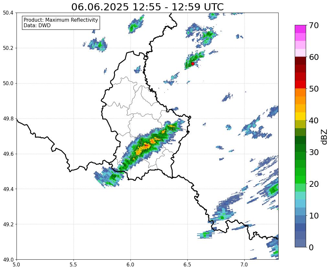Click the 6.5 longitude tick label

[x=187, y=265]
